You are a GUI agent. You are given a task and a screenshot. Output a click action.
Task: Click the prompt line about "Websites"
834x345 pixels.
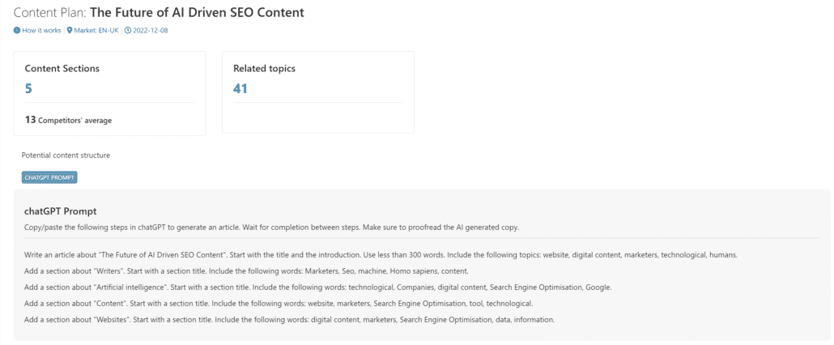pos(290,320)
